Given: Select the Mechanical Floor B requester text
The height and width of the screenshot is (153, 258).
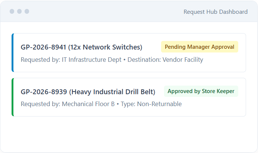Looking at the screenshot, I should coord(88,104).
